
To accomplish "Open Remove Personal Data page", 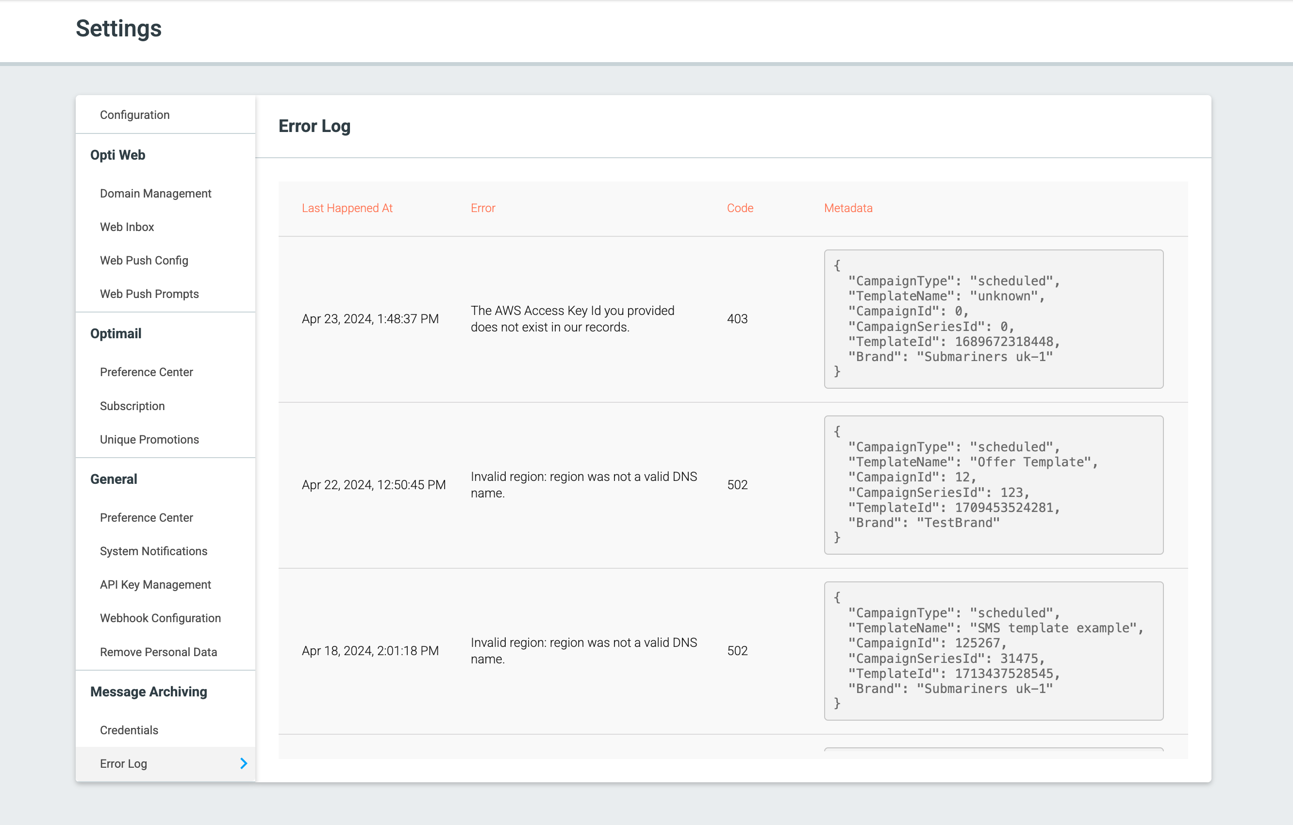I will tap(158, 652).
